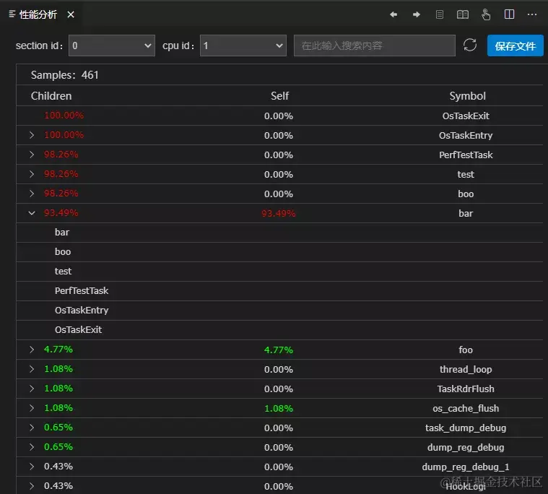Viewport: 548px width, 494px height.
Task: Click child call stack entry OsTaskExit
Action: tap(78, 329)
